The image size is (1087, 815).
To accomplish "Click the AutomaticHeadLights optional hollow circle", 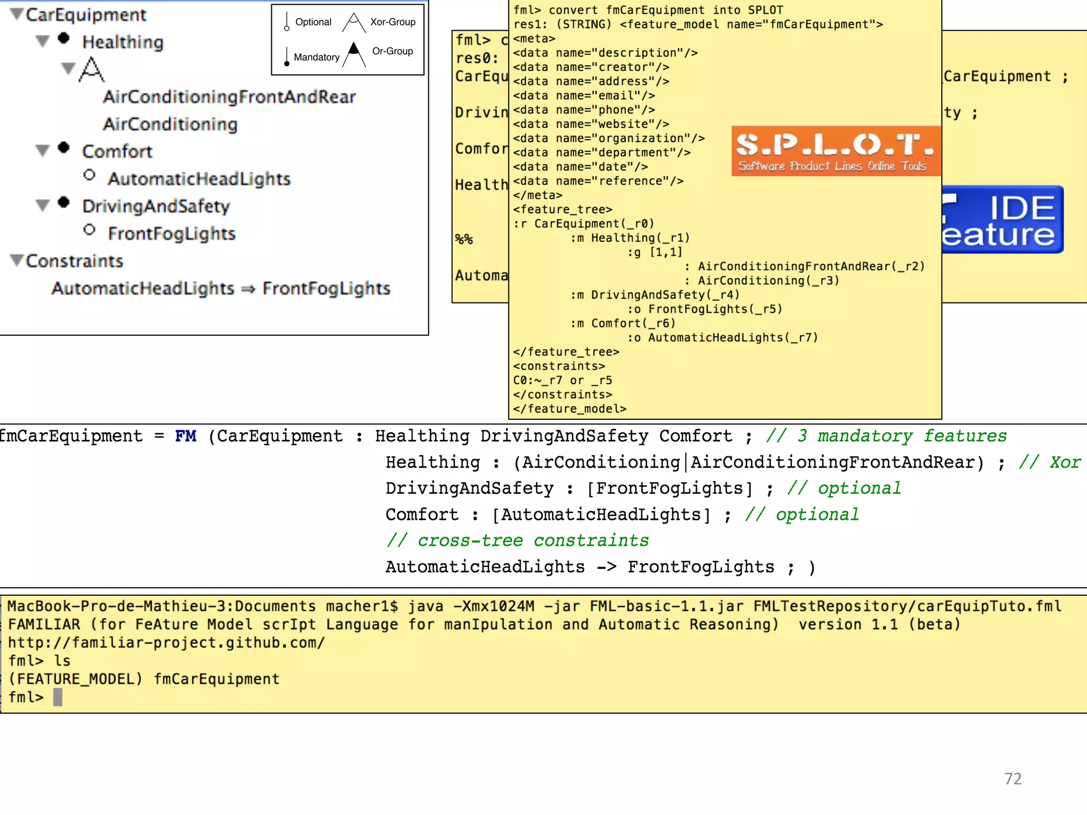I will pos(89,175).
